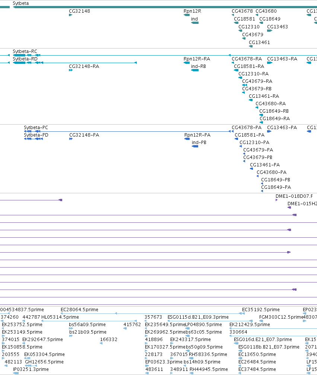The height and width of the screenshot is (375, 317).
Task: Click the ind-RB transcript label
Action: click(x=199, y=66)
